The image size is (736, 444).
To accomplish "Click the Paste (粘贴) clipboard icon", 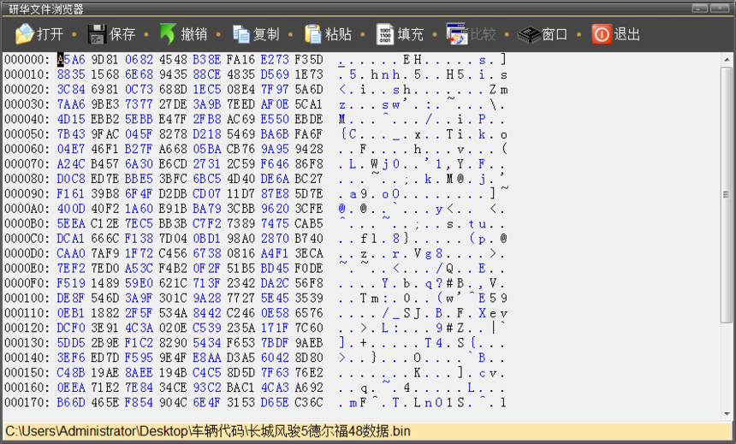I will (312, 34).
